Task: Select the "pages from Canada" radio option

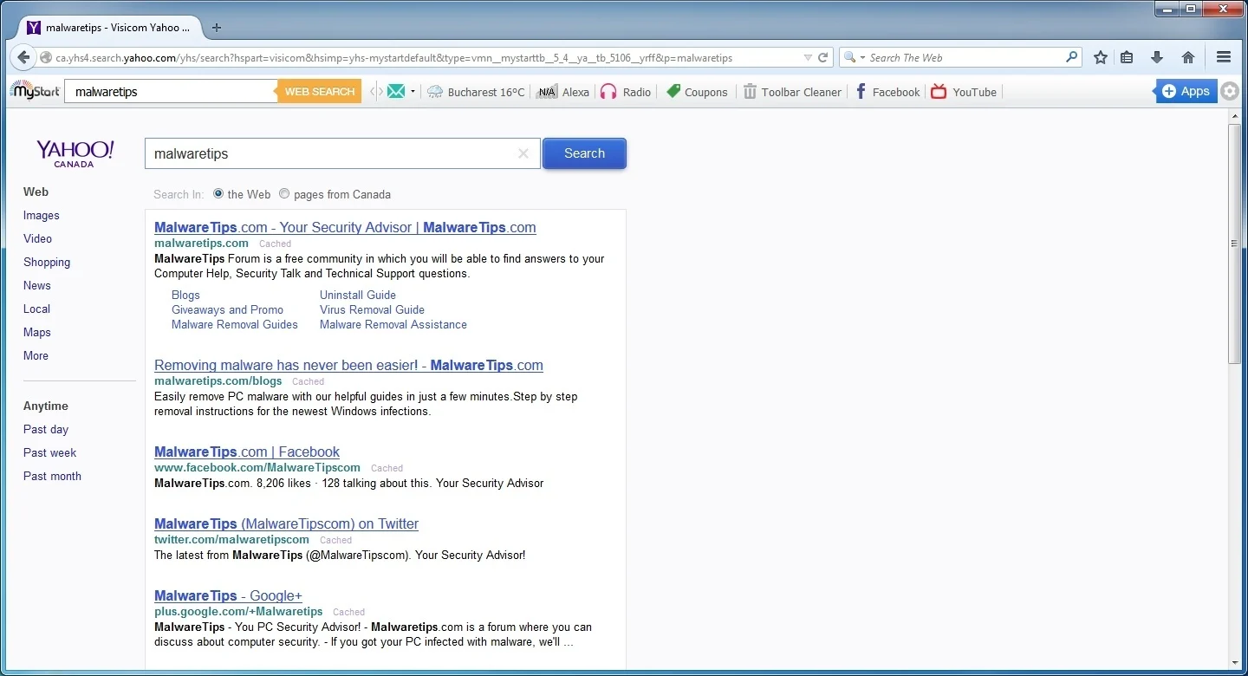Action: (284, 194)
